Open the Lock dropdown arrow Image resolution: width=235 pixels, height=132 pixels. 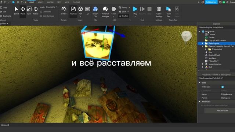(x=128, y=11)
